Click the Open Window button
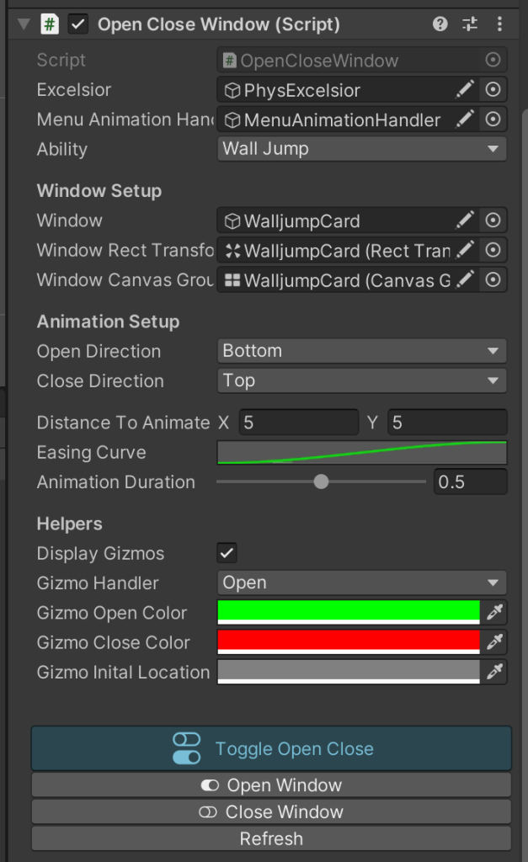The height and width of the screenshot is (862, 528). pyautogui.click(x=271, y=785)
